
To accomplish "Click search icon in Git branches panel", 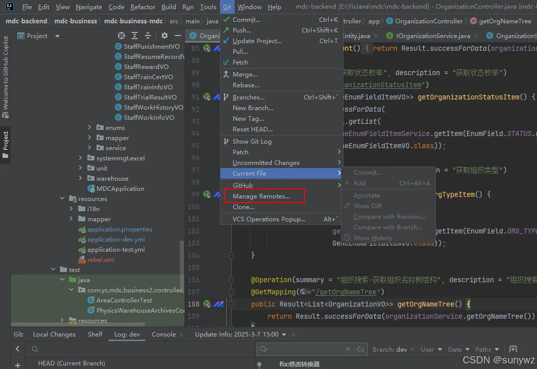I will [35, 349].
